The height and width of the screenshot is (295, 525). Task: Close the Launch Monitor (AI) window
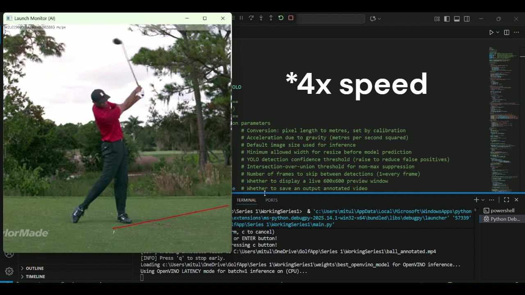point(223,18)
